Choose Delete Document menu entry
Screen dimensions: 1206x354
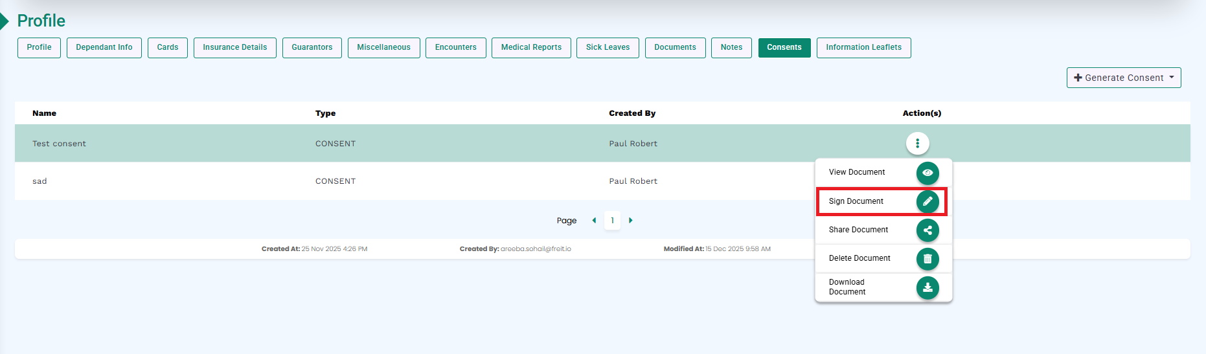[859, 258]
